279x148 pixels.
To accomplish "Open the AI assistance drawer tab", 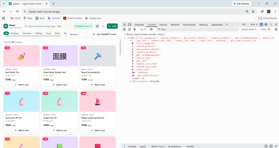I will click(174, 146).
